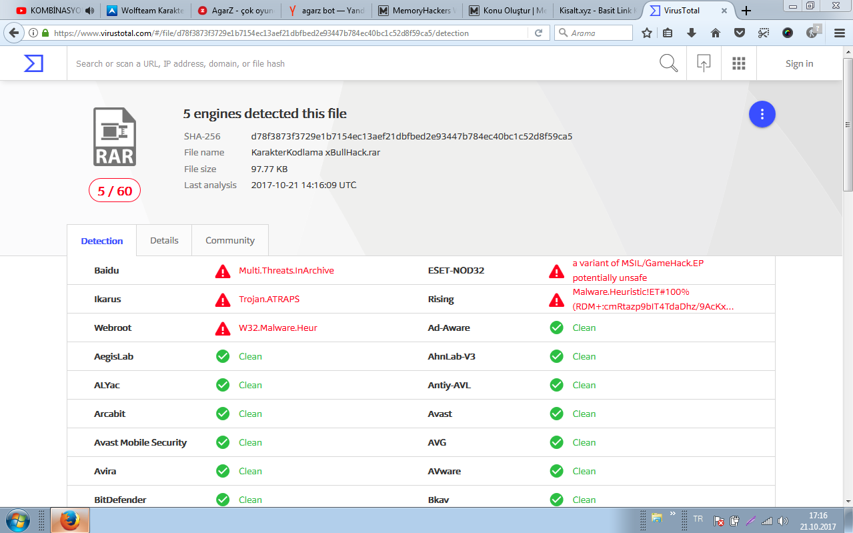
Task: Open the blue three-dot actions button
Action: pos(762,114)
